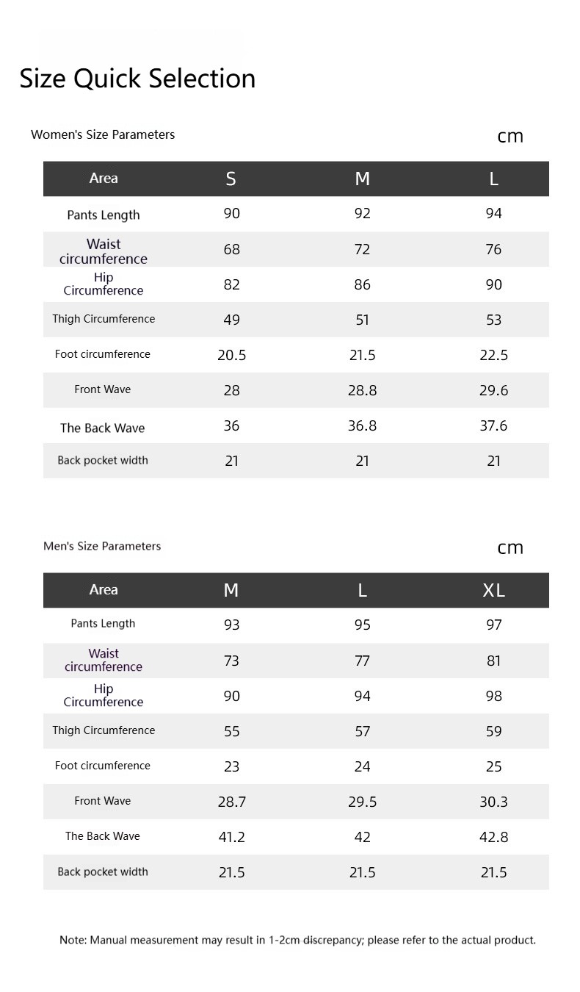Click the women's table L column header
Image resolution: width=580 pixels, height=992 pixels.
tap(494, 179)
